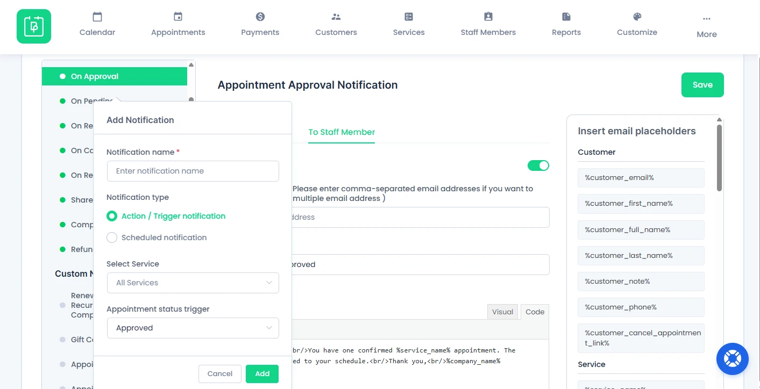Open the Select Service dropdown
Image resolution: width=760 pixels, height=389 pixels.
193,283
